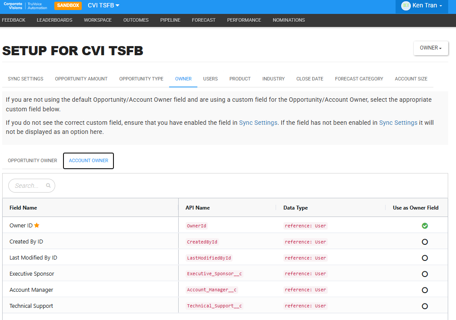
Task: Switch to the Opportunity Owner tab
Action: pos(33,160)
